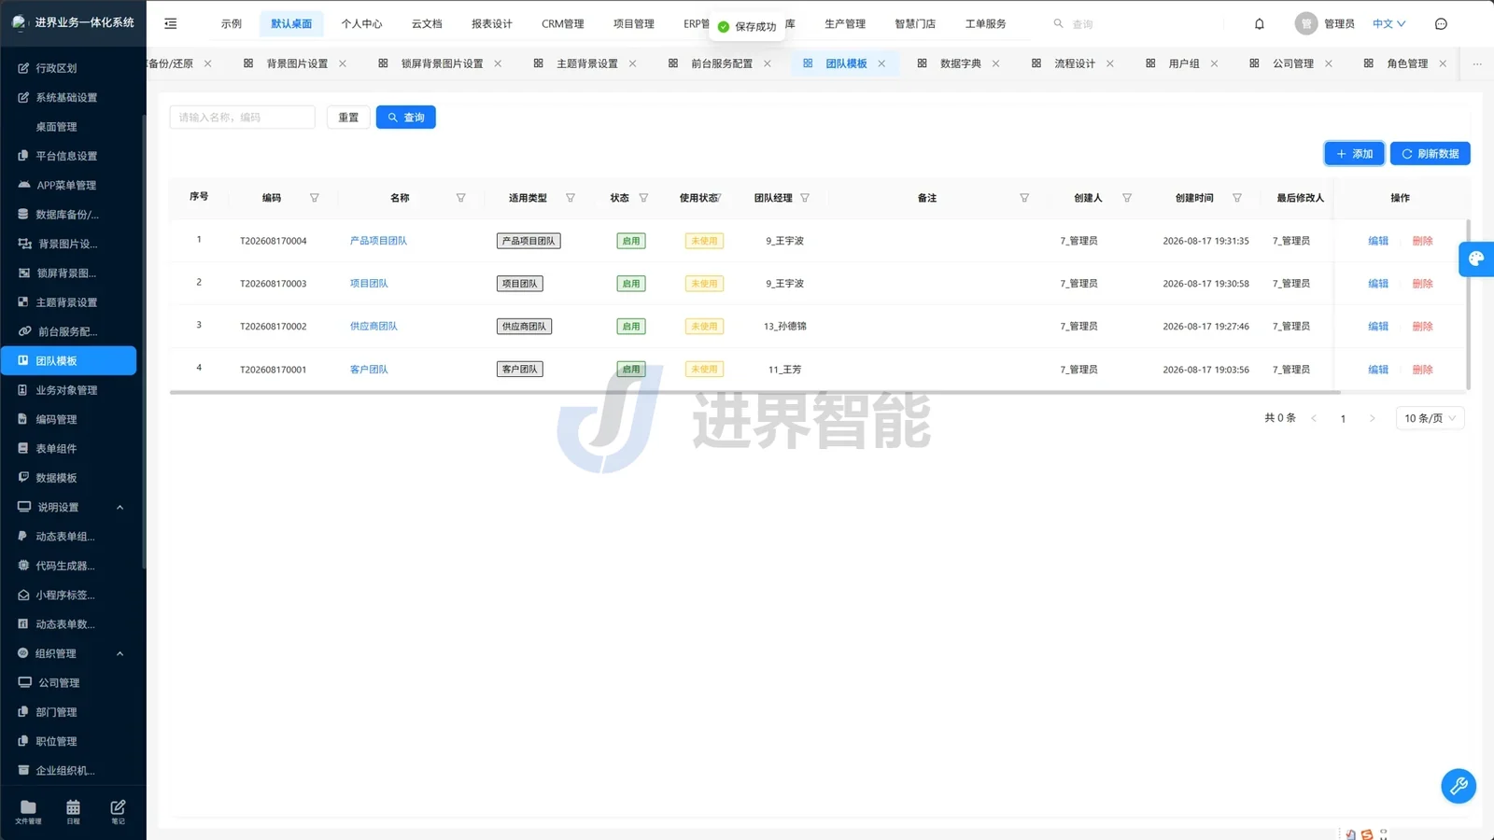Open the chat message icon in header
The height and width of the screenshot is (840, 1494).
coord(1441,23)
